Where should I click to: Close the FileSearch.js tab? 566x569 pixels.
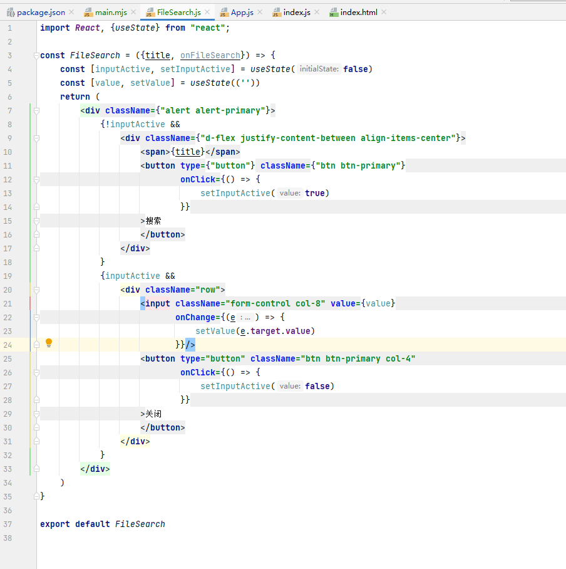click(x=207, y=12)
